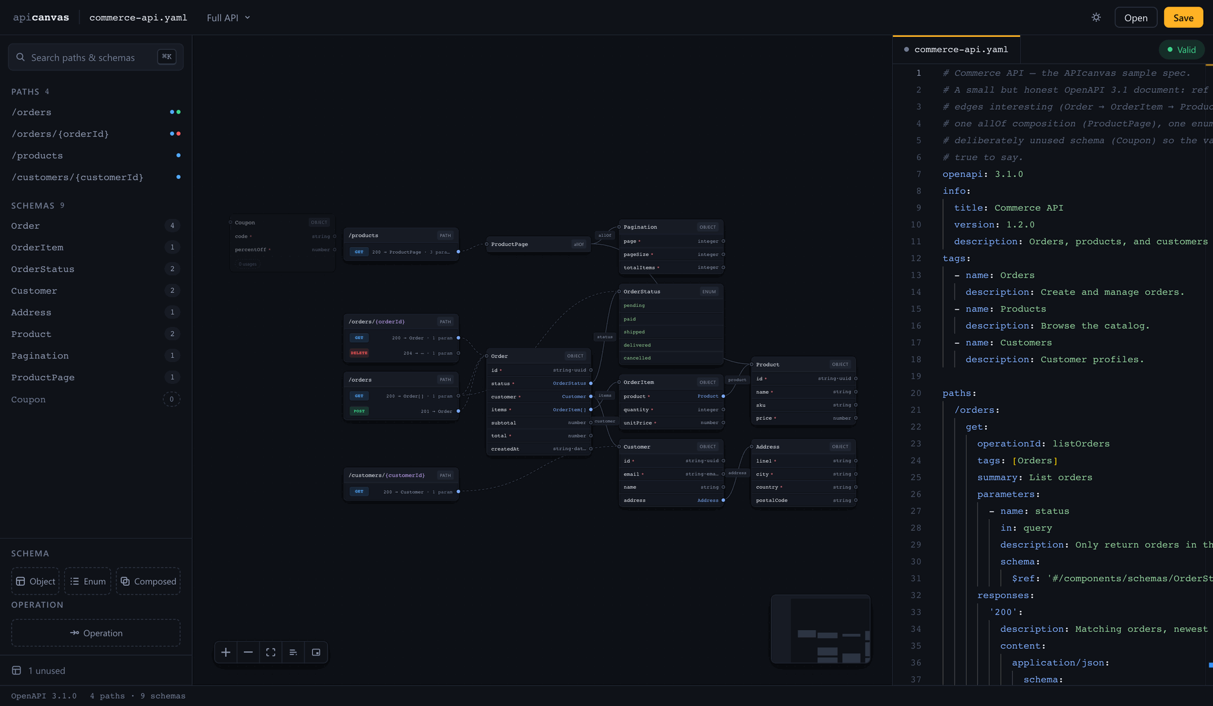Add an Enum schema
The width and height of the screenshot is (1213, 706).
(x=88, y=581)
